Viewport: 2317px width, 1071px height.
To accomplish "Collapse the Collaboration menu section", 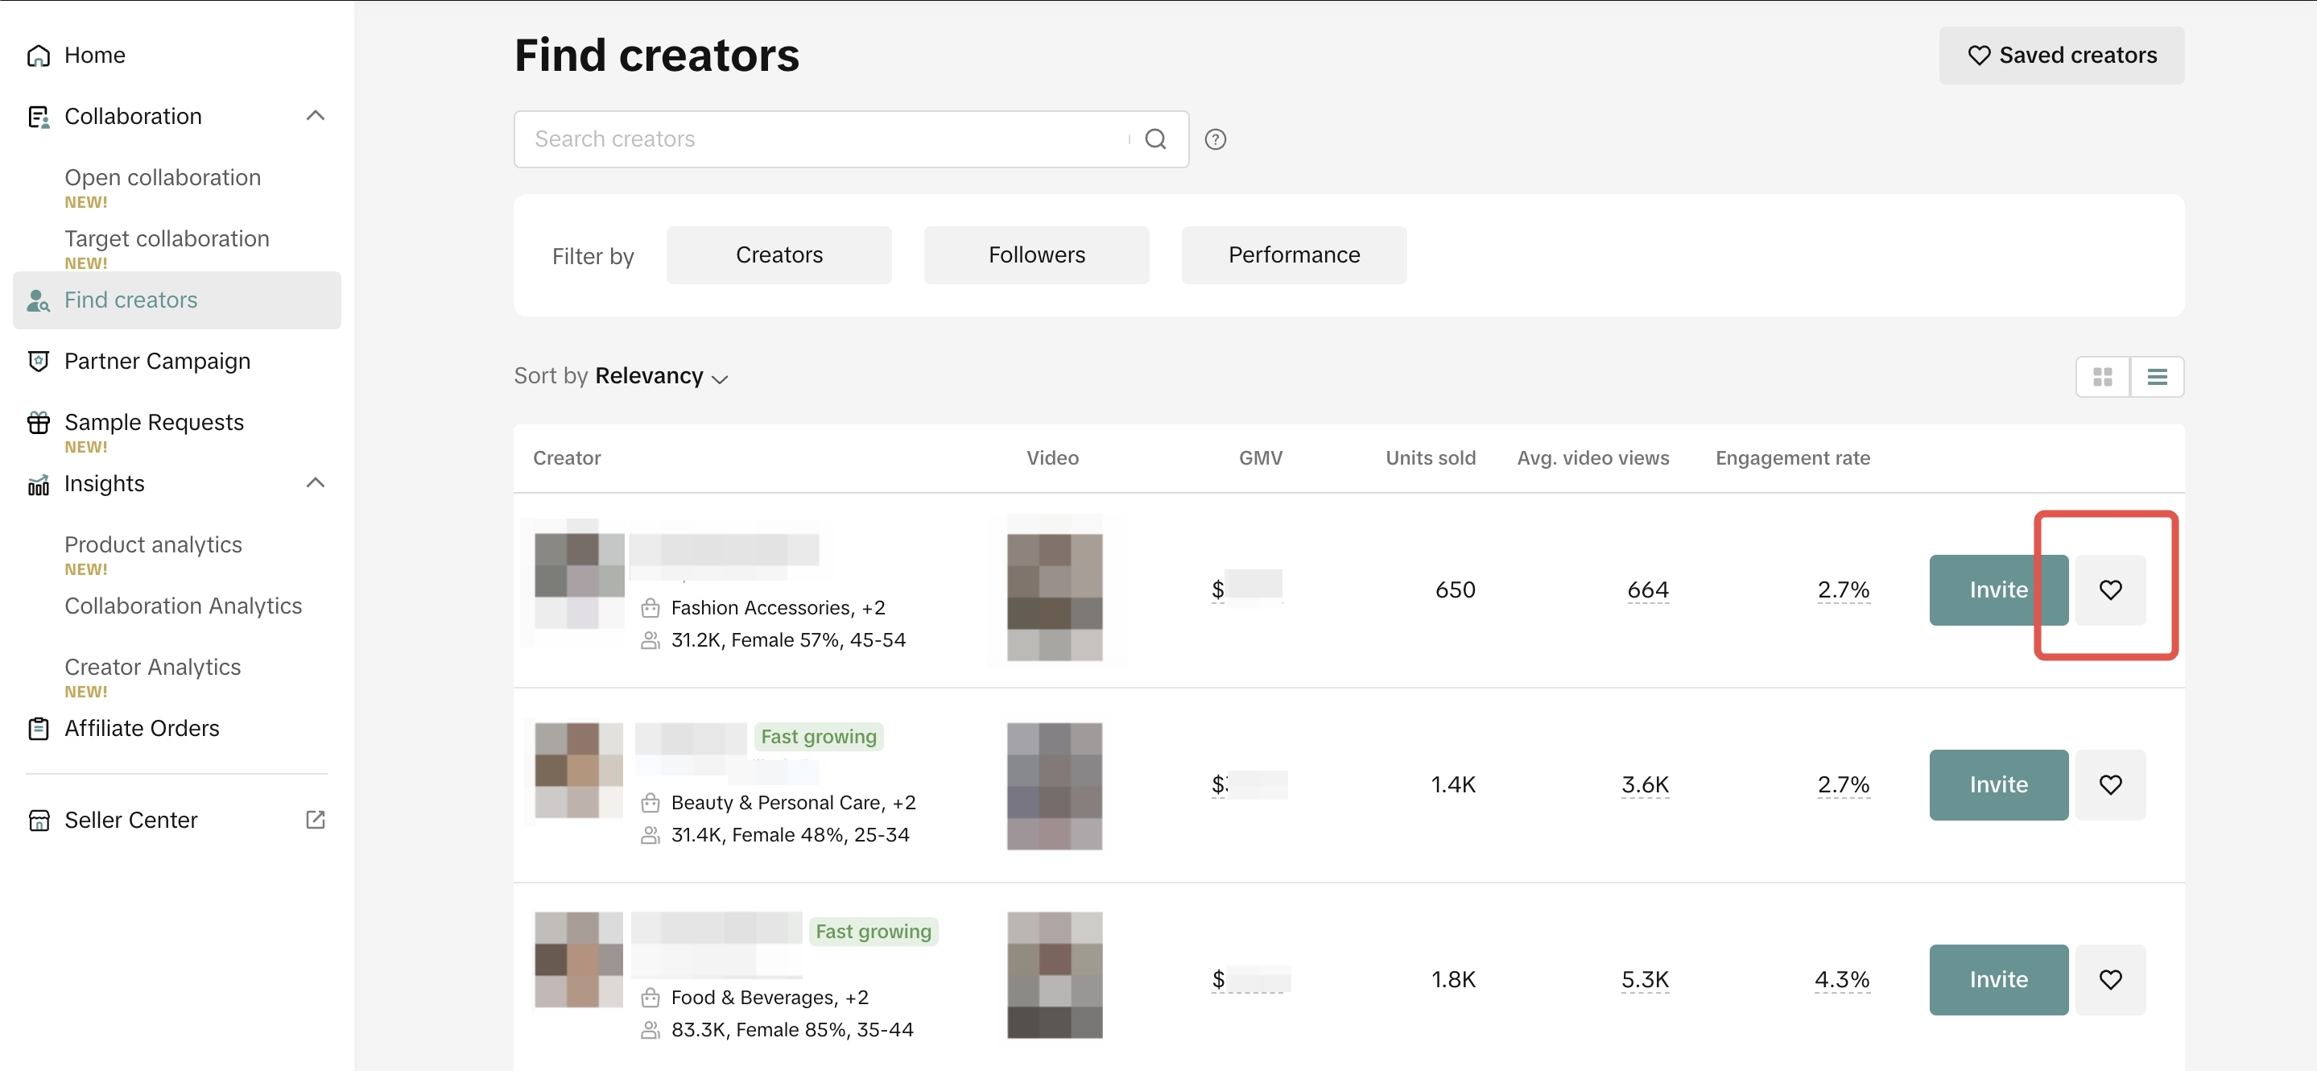I will [315, 116].
